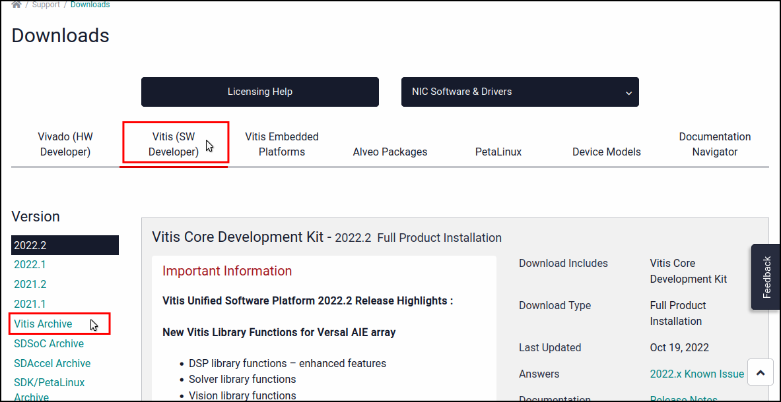The image size is (781, 402).
Task: Go to home via breadcrumb house icon
Action: pyautogui.click(x=16, y=5)
